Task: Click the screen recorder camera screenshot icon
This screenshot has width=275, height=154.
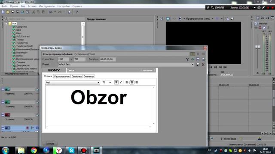Action: click(259, 8)
